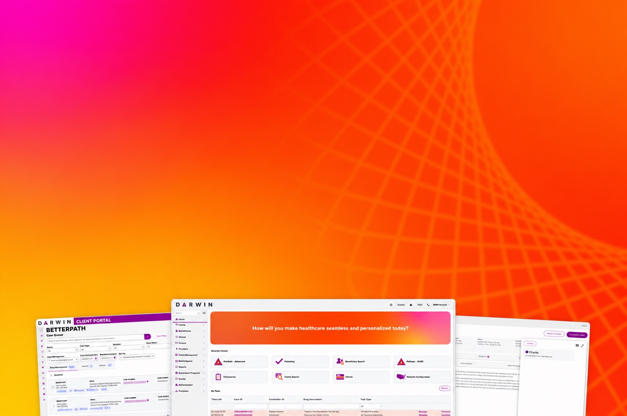The image size is (627, 416).
Task: Click the Drug Description filter field
Action: pyautogui.click(x=331, y=406)
